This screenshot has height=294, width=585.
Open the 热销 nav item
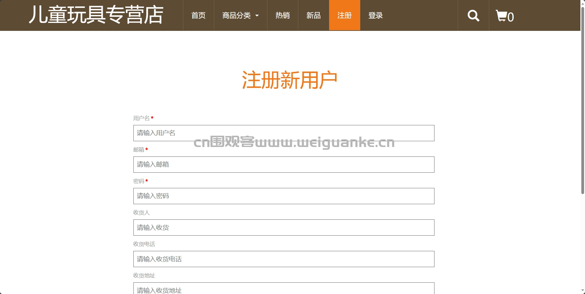pyautogui.click(x=282, y=16)
